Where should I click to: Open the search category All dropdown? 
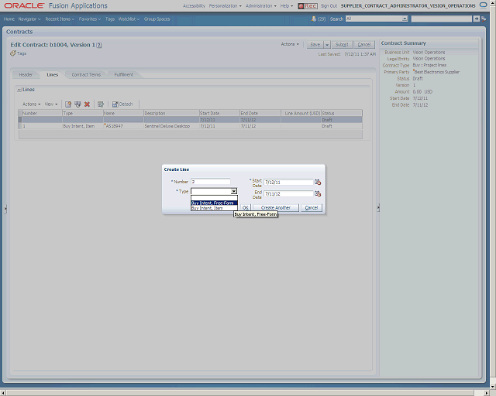[x=405, y=19]
